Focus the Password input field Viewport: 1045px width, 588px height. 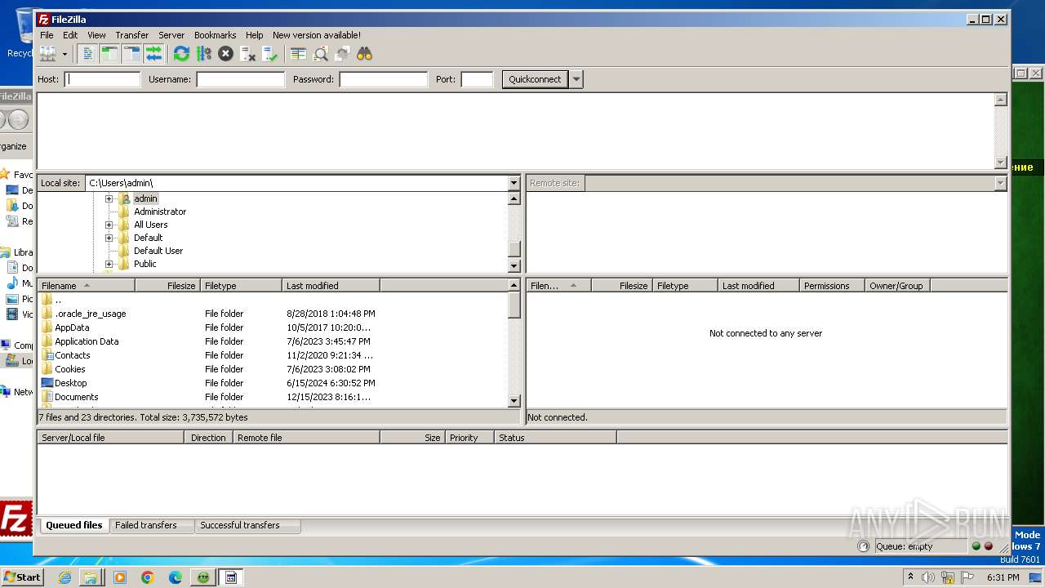click(383, 79)
